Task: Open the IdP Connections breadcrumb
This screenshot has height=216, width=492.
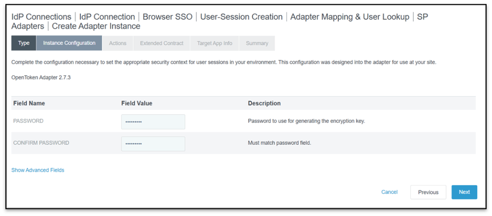Action: pyautogui.click(x=41, y=17)
